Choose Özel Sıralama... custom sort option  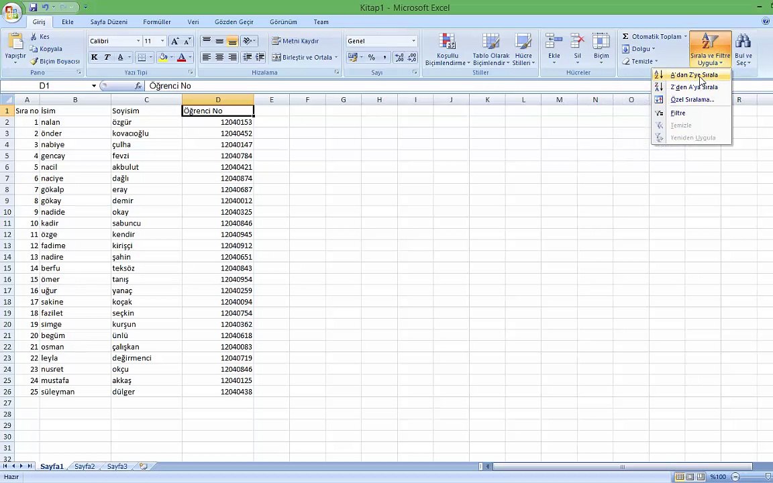click(x=691, y=99)
